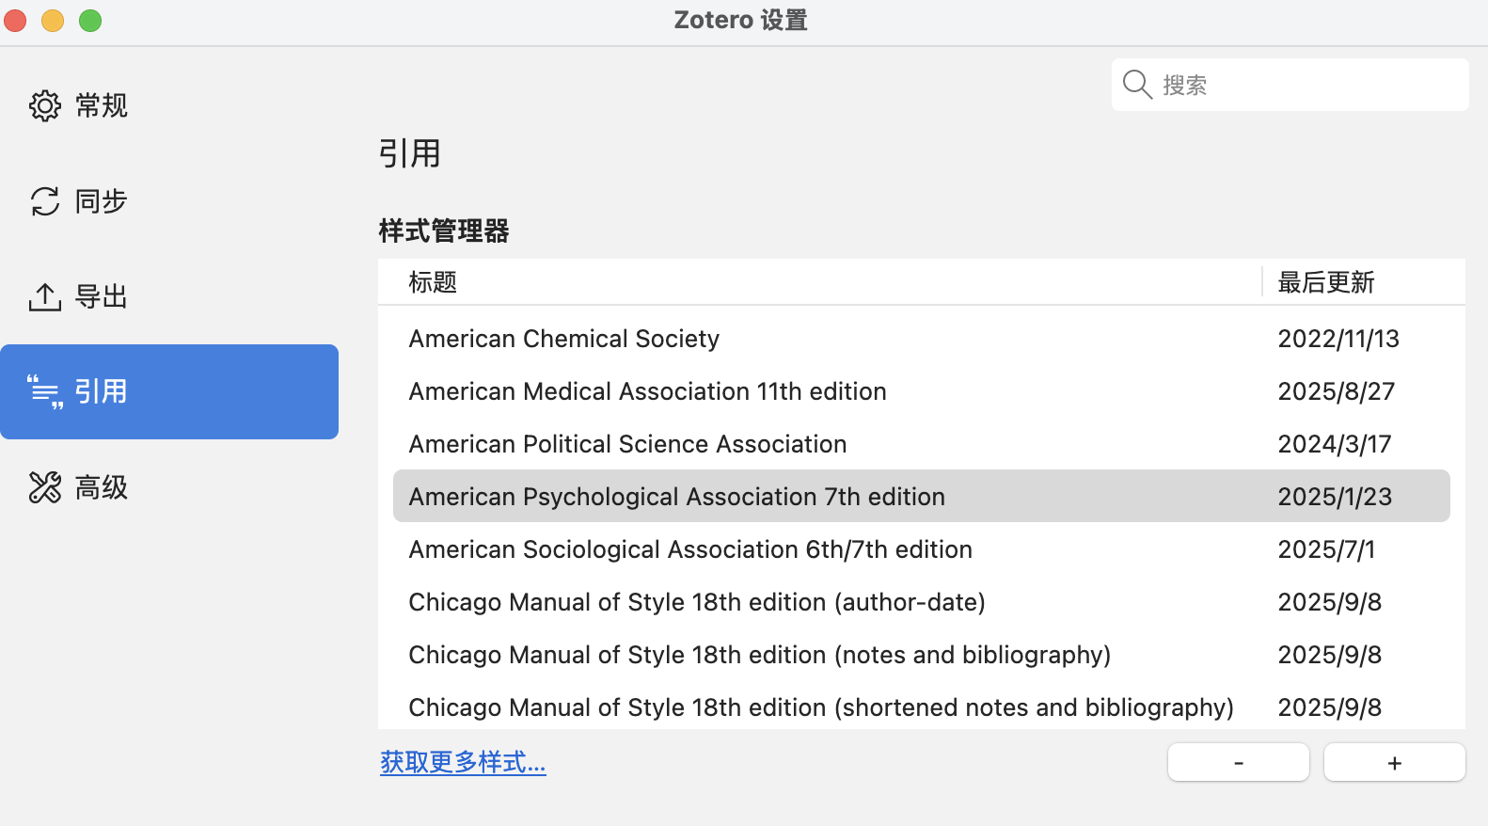1488x826 pixels.
Task: Click the Advanced tools icon
Action: (x=45, y=487)
